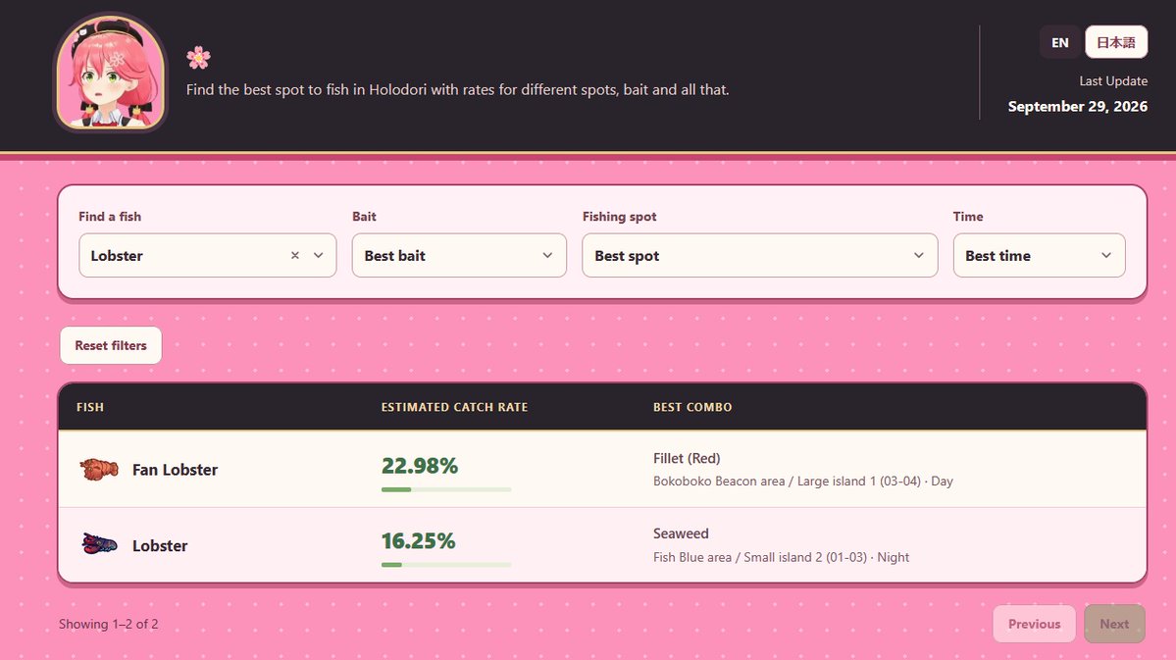
Task: Open the Best time dropdown
Action: click(1039, 255)
